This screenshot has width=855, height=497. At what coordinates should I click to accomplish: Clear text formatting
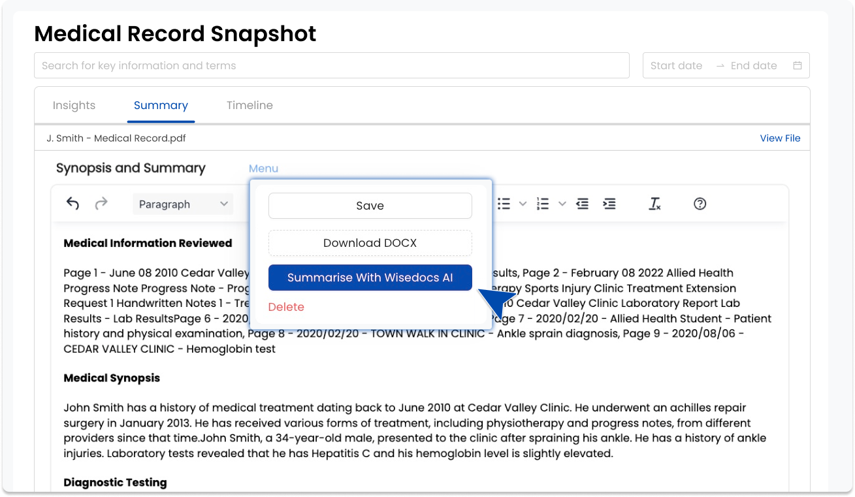(654, 204)
